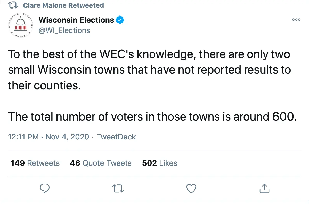Like the tweet with the heart icon
The height and width of the screenshot is (204, 309).
click(x=191, y=188)
